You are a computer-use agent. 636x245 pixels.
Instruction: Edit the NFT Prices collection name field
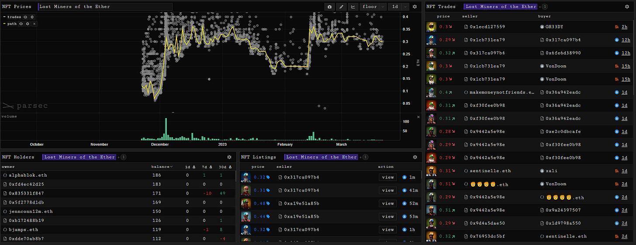tap(105, 7)
